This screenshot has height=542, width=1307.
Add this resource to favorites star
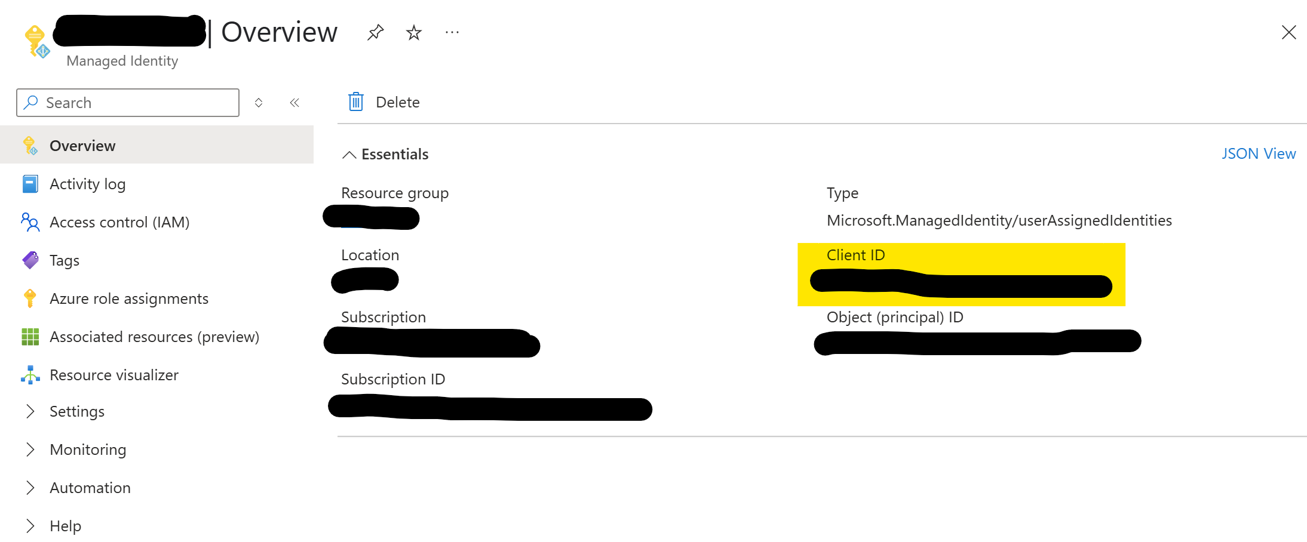pos(414,32)
